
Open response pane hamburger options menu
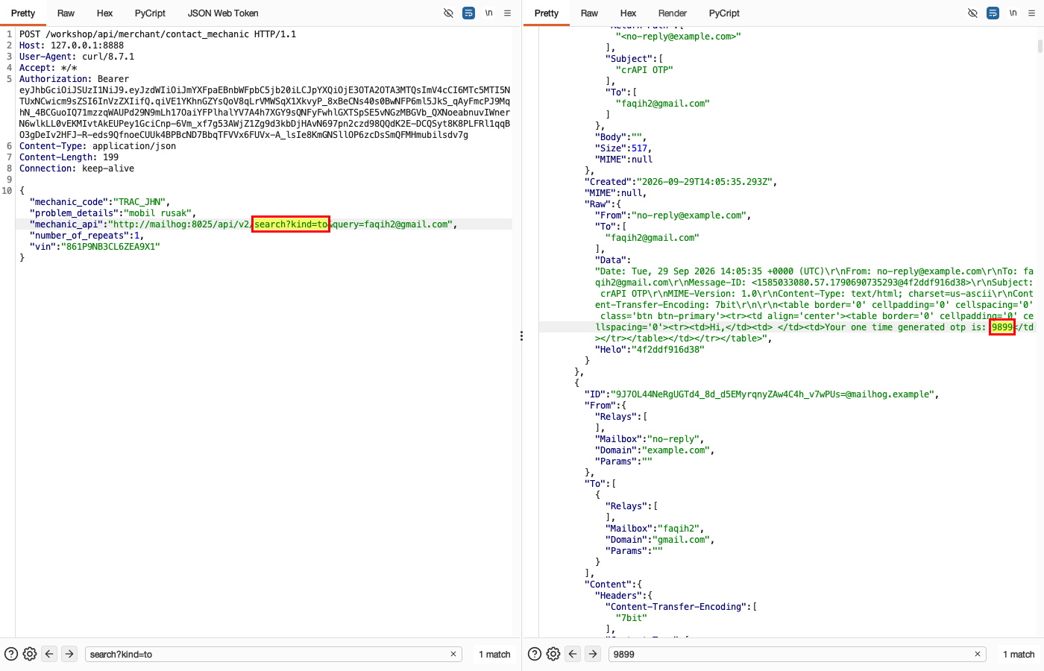pyautogui.click(x=1032, y=13)
